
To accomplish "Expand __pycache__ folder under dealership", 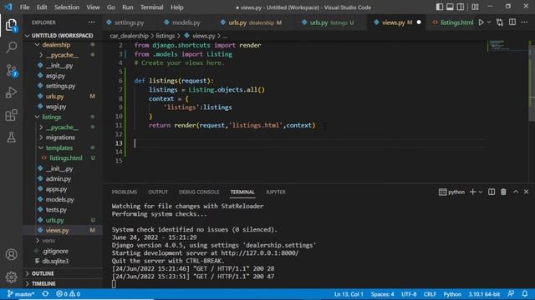I will (x=62, y=55).
